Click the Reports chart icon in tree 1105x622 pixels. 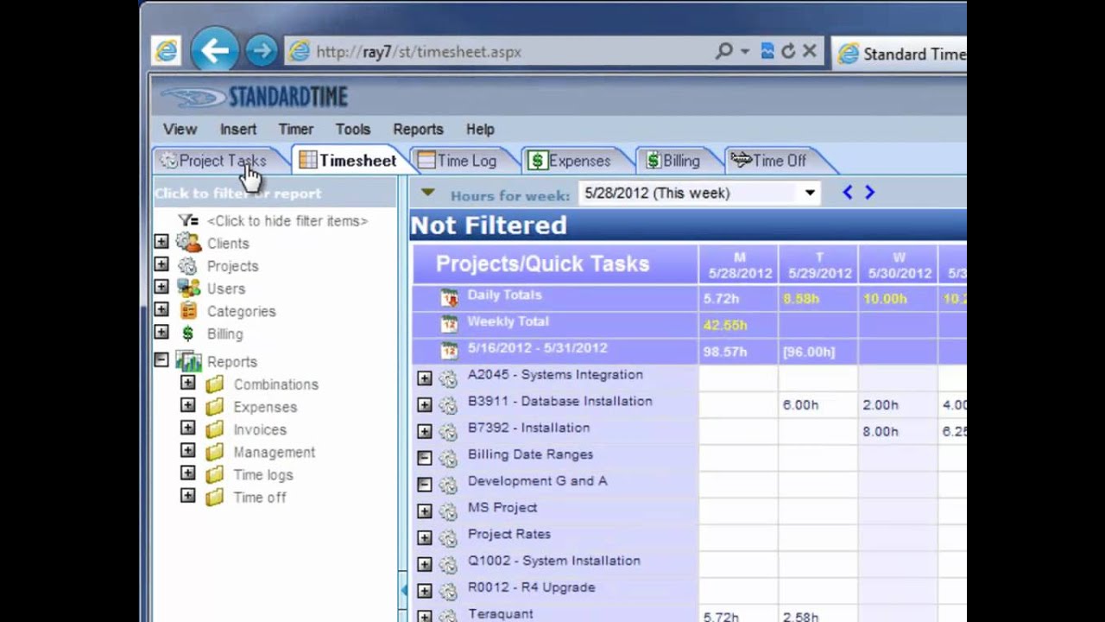(x=188, y=361)
